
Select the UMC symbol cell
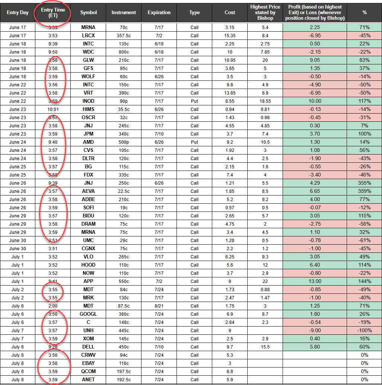pyautogui.click(x=88, y=241)
